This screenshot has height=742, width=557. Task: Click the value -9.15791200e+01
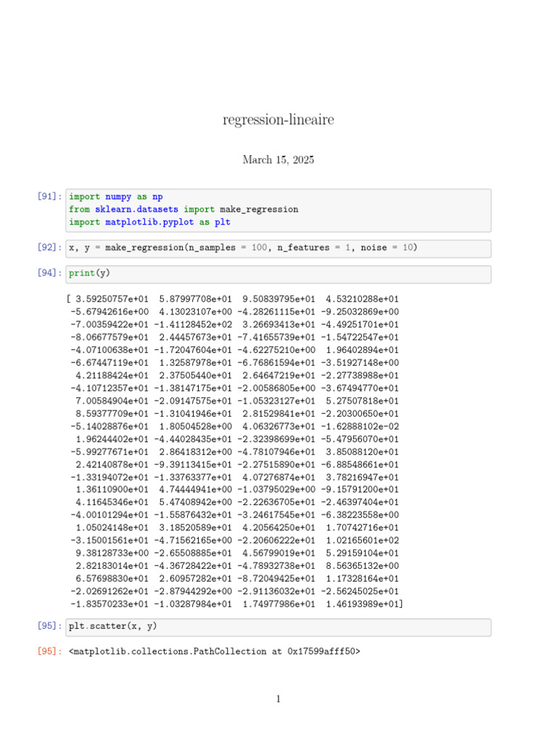360,491
